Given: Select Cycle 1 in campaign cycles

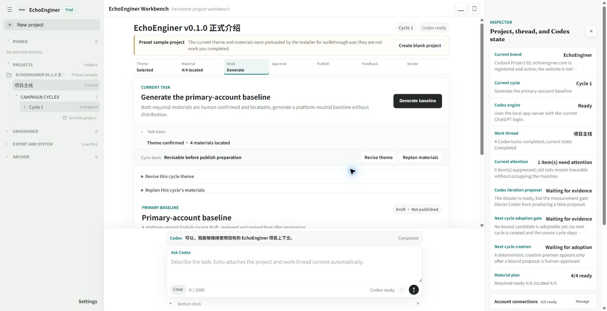Looking at the screenshot, I should coord(60,107).
